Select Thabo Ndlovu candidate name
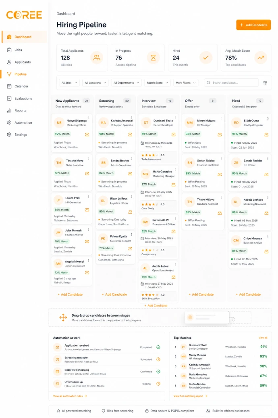 (205, 200)
